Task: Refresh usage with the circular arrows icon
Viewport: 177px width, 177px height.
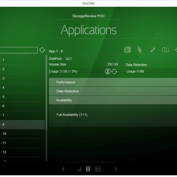Action: 114,71
